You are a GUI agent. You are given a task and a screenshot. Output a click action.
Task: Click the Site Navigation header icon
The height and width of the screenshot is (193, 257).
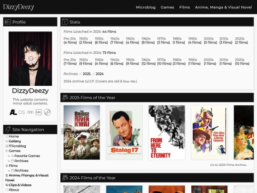point(8,130)
